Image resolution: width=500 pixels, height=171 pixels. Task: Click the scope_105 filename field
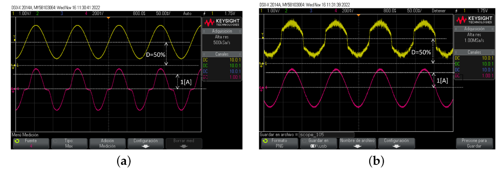[x=326, y=135]
